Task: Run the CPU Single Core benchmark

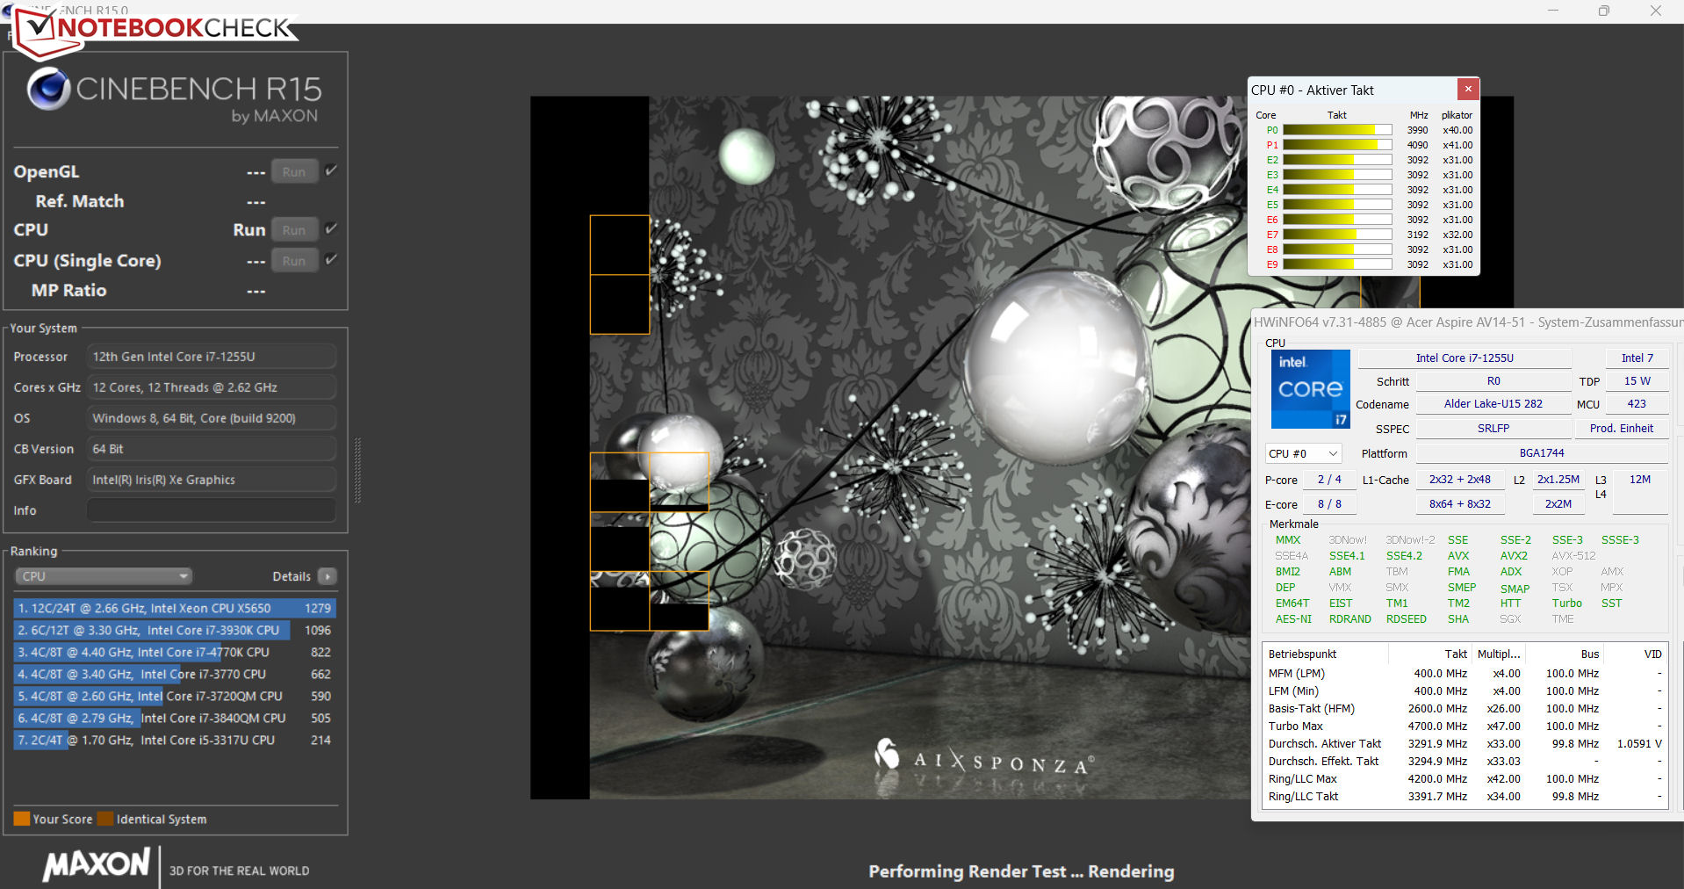Action: point(294,261)
